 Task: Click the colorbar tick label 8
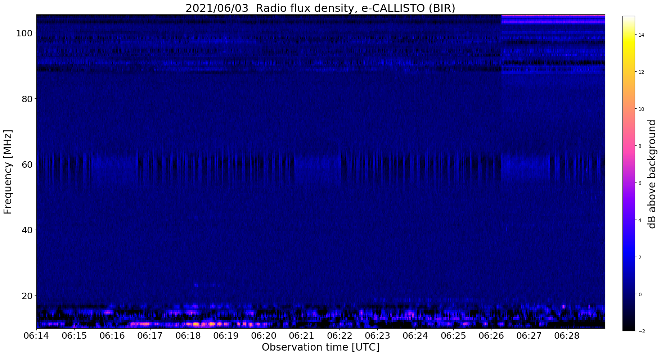[640, 146]
